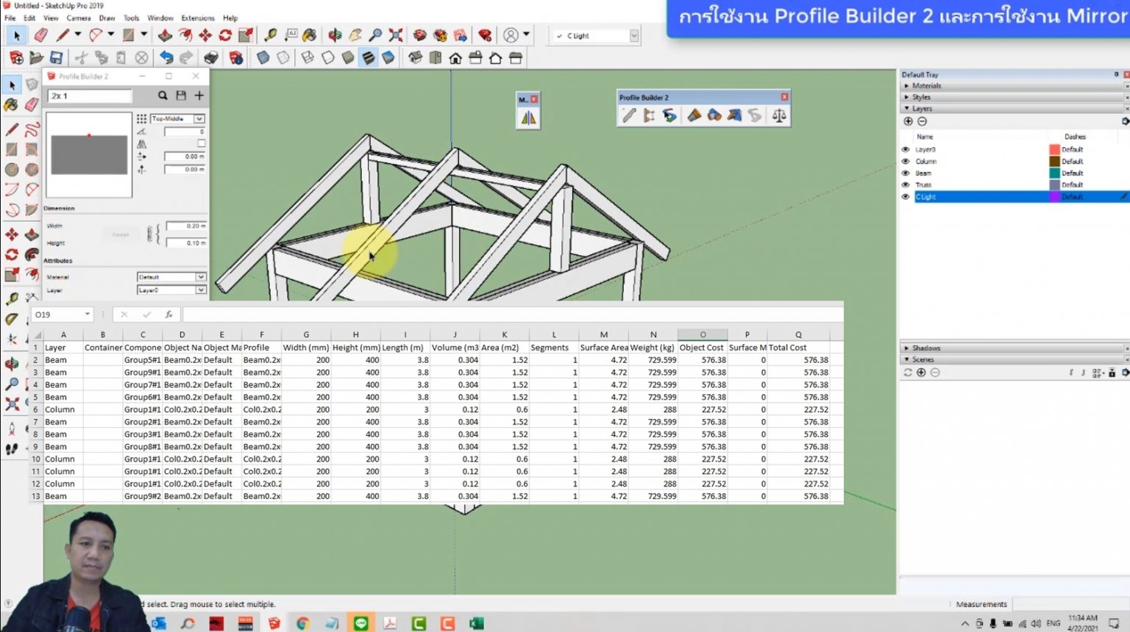Toggle visibility of the Truss layer

(x=906, y=184)
